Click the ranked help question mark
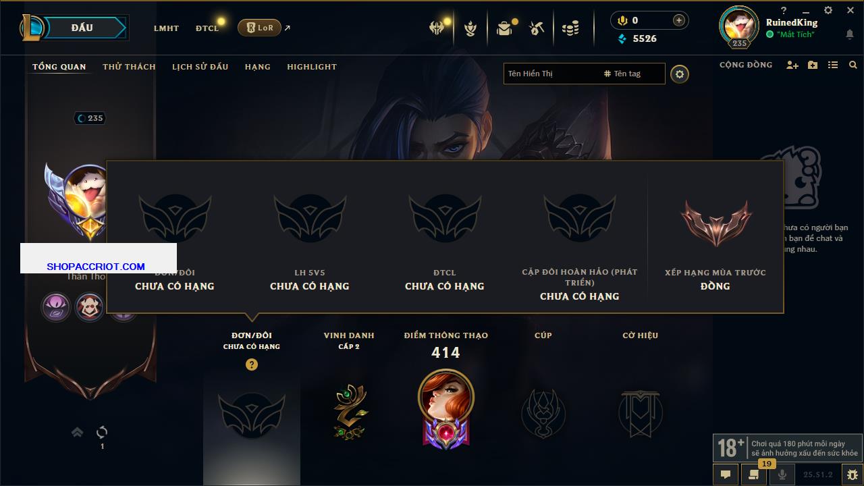Screen dimensions: 864x486 252,364
